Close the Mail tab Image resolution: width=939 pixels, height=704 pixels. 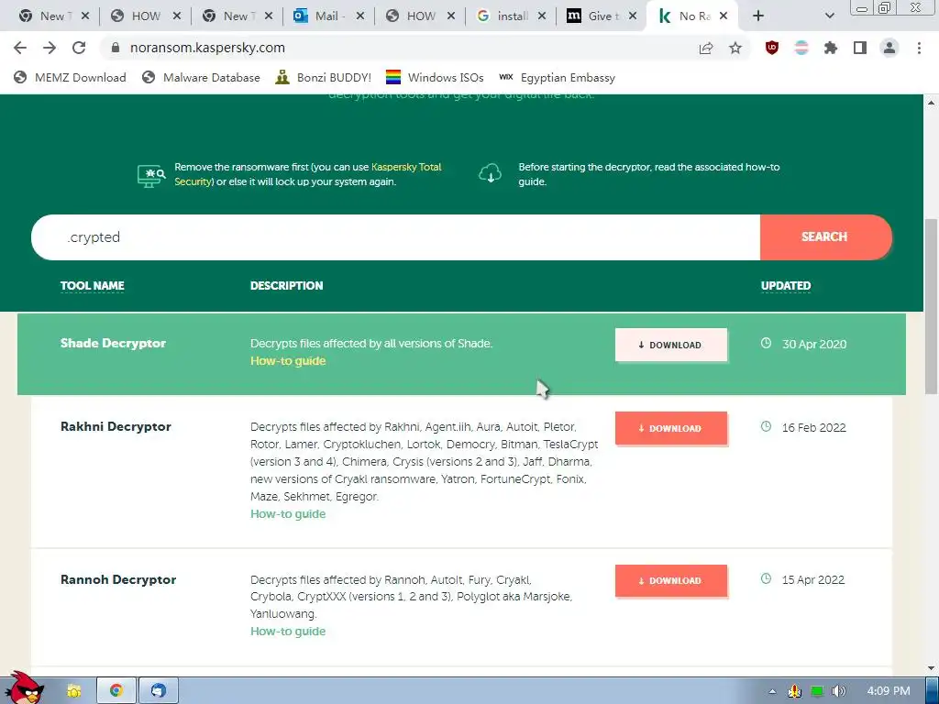click(x=359, y=16)
